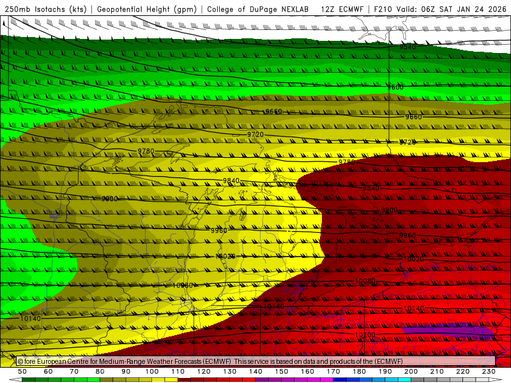Click the legend value 110
This screenshot has height=383, width=511.
tap(178, 372)
